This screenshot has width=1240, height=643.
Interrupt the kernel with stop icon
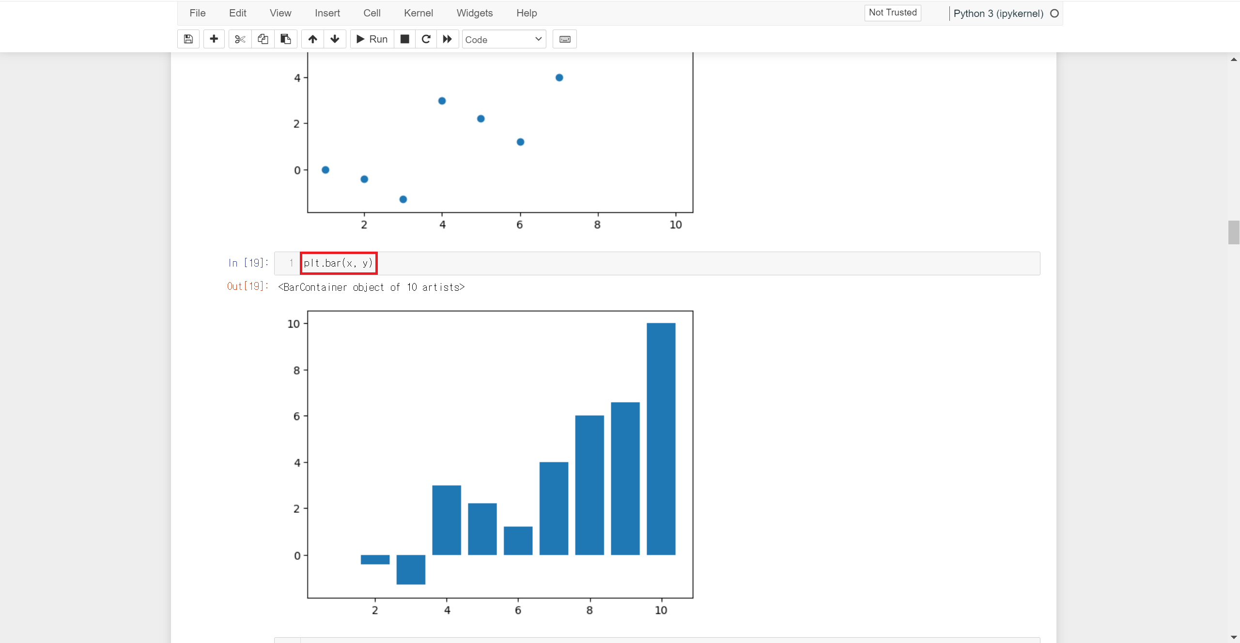(x=404, y=39)
